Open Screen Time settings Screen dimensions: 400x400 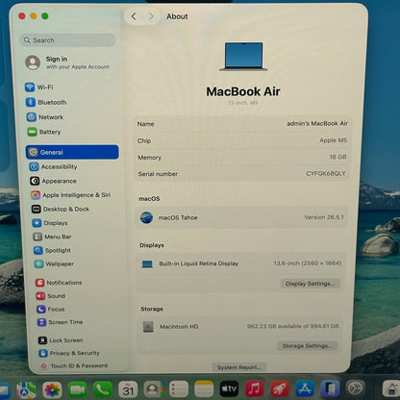coord(61,322)
